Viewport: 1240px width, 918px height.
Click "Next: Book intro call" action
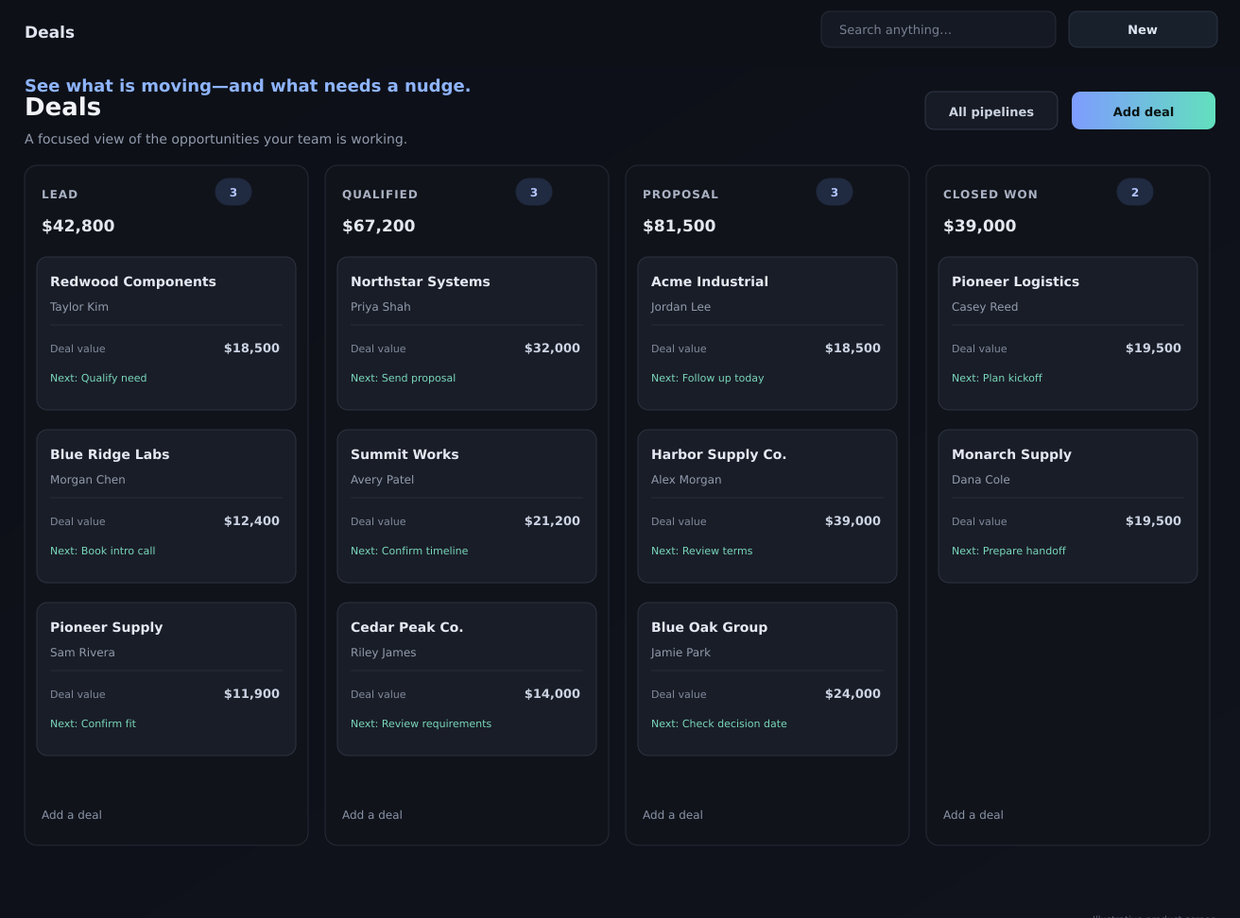pos(103,551)
